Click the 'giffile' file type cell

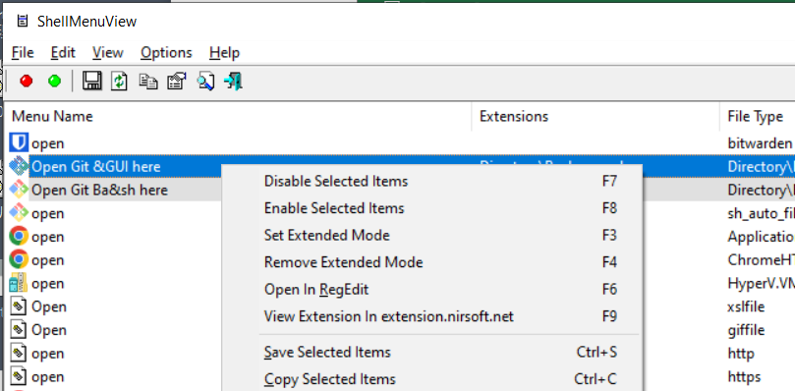746,330
